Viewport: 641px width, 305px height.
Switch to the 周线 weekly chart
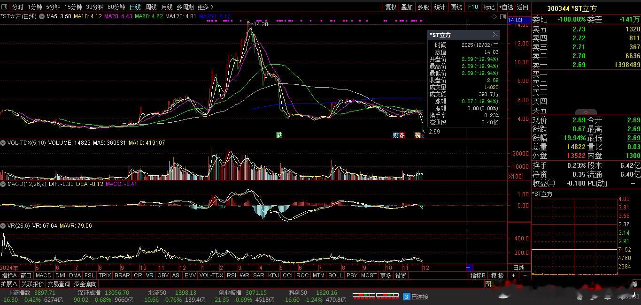(151, 7)
